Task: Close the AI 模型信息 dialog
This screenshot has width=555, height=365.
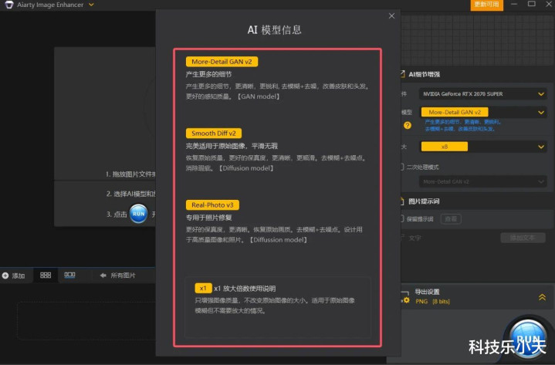Action: 391,16
